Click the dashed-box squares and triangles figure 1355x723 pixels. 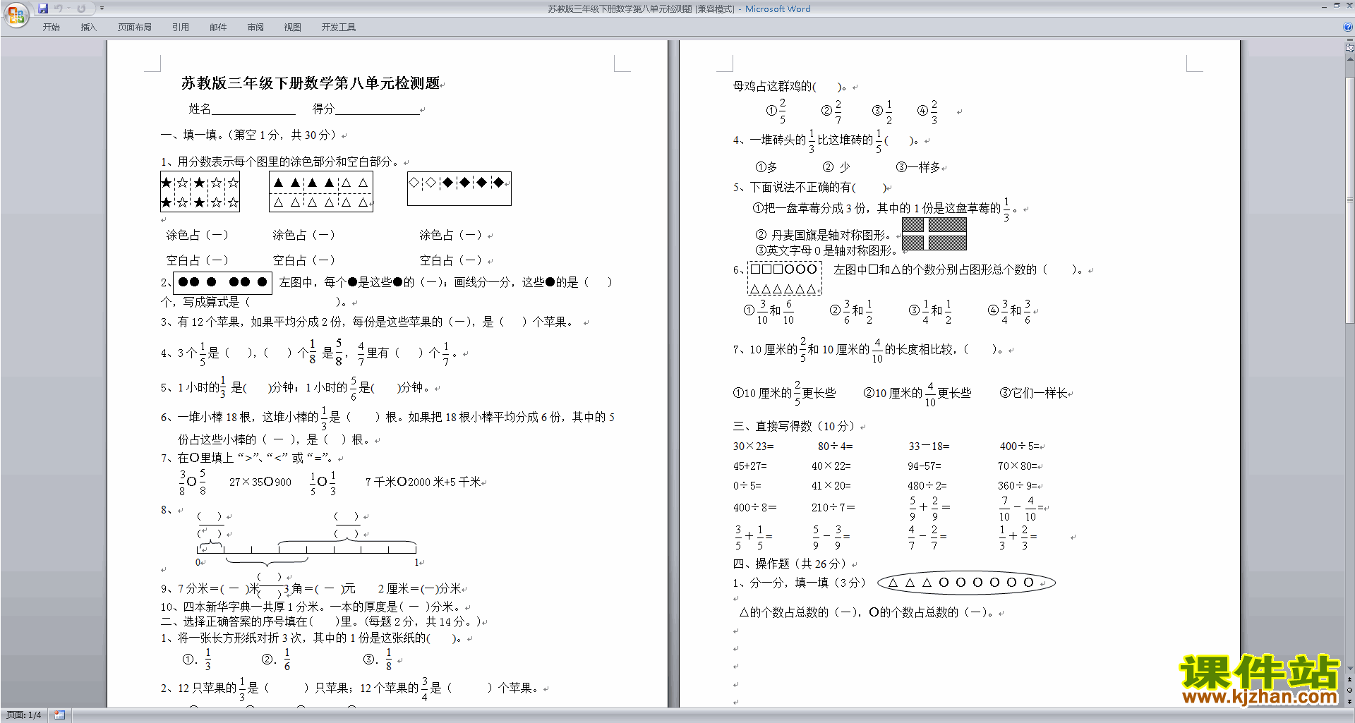tap(784, 279)
